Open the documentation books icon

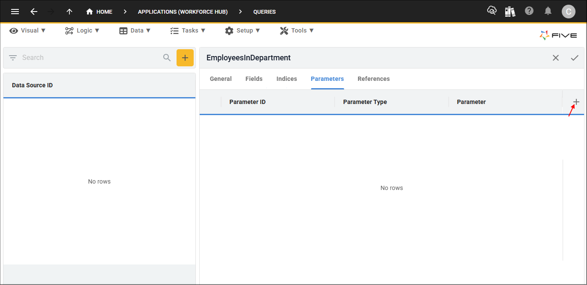510,11
